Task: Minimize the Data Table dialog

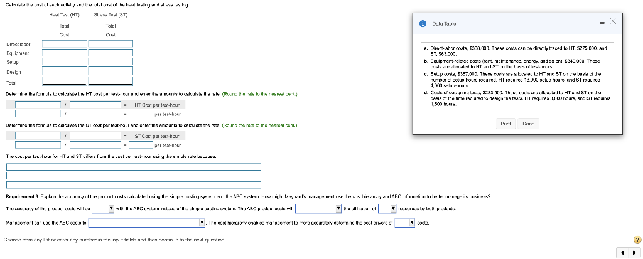Action: click(602, 23)
